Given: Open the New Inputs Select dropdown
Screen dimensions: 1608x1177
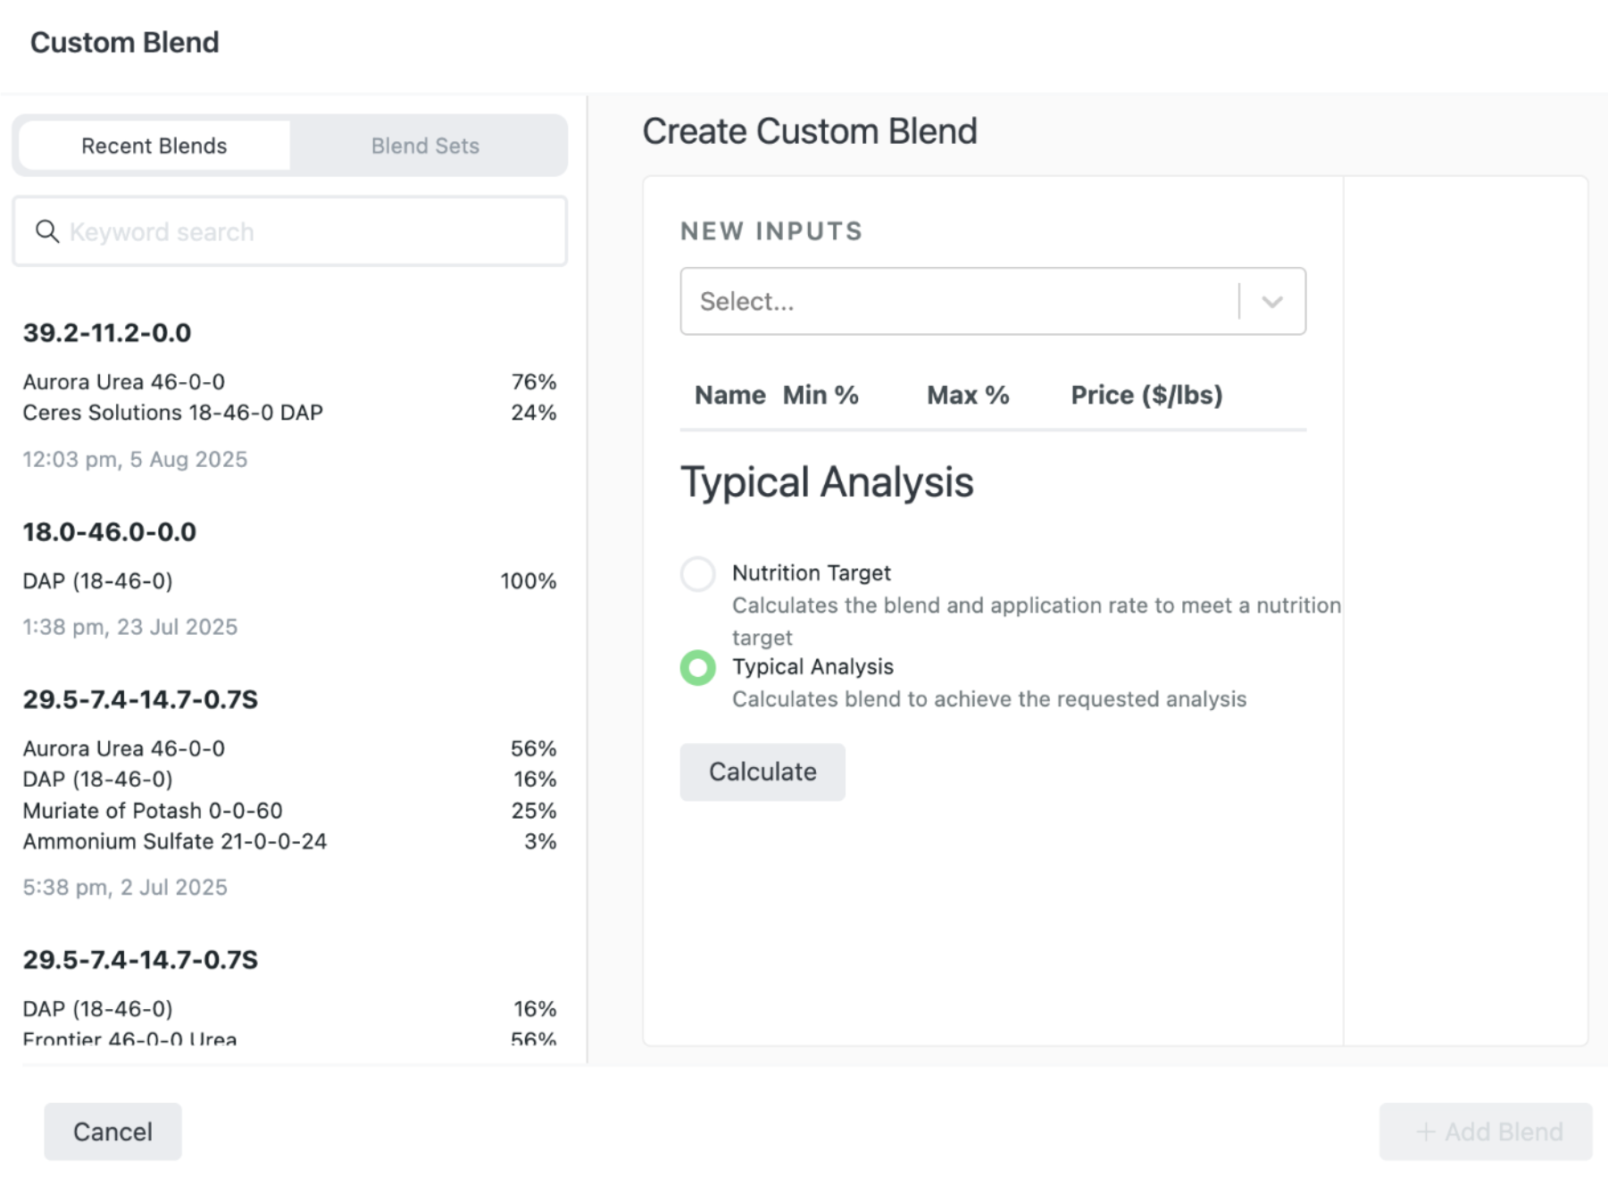Looking at the screenshot, I should tap(993, 302).
